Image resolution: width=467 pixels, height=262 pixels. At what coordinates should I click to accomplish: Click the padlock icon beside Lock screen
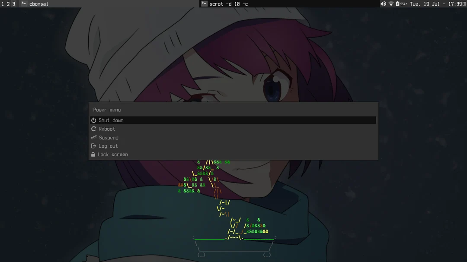tap(93, 154)
